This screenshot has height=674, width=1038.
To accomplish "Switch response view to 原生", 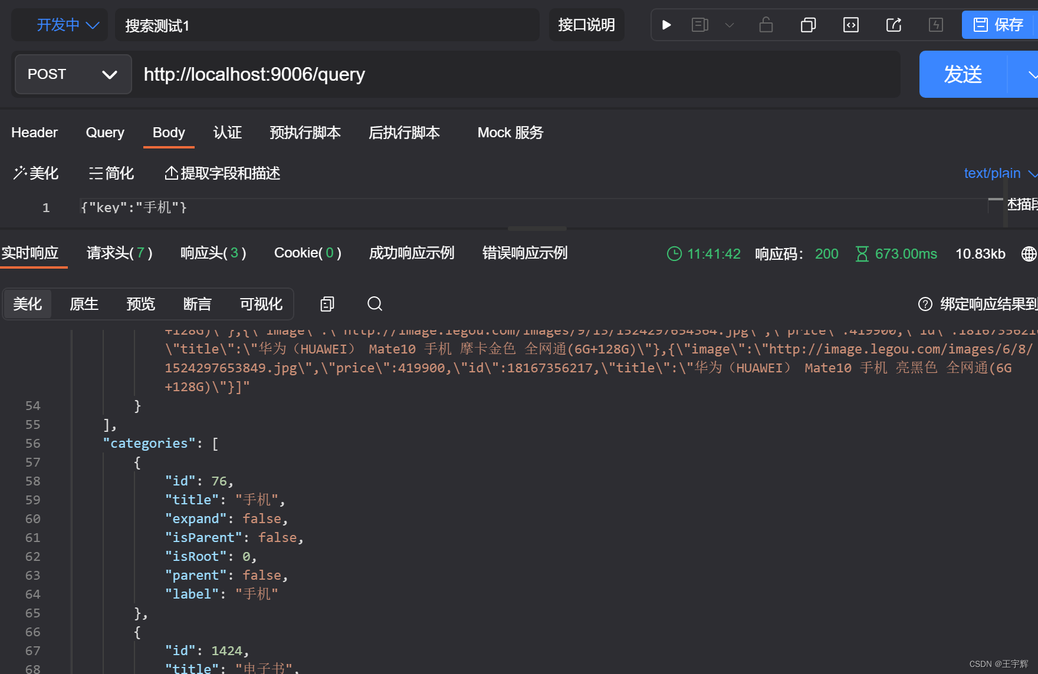I will [x=84, y=304].
